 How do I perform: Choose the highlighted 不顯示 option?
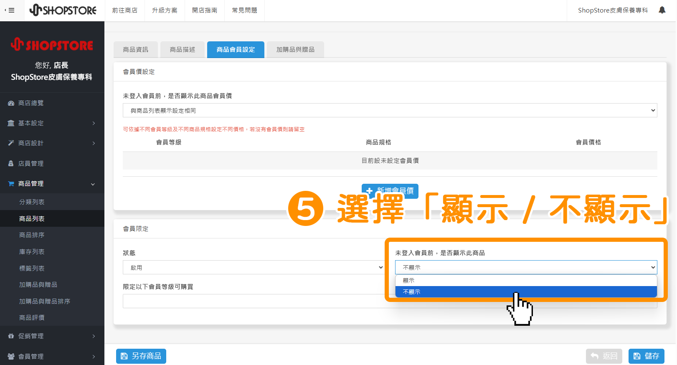click(x=526, y=292)
